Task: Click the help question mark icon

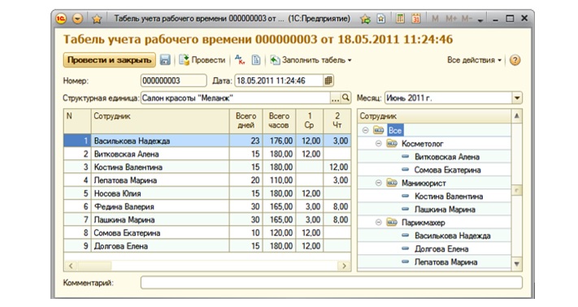Action: [515, 60]
